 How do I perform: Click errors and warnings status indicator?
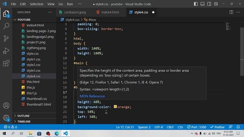10,127
